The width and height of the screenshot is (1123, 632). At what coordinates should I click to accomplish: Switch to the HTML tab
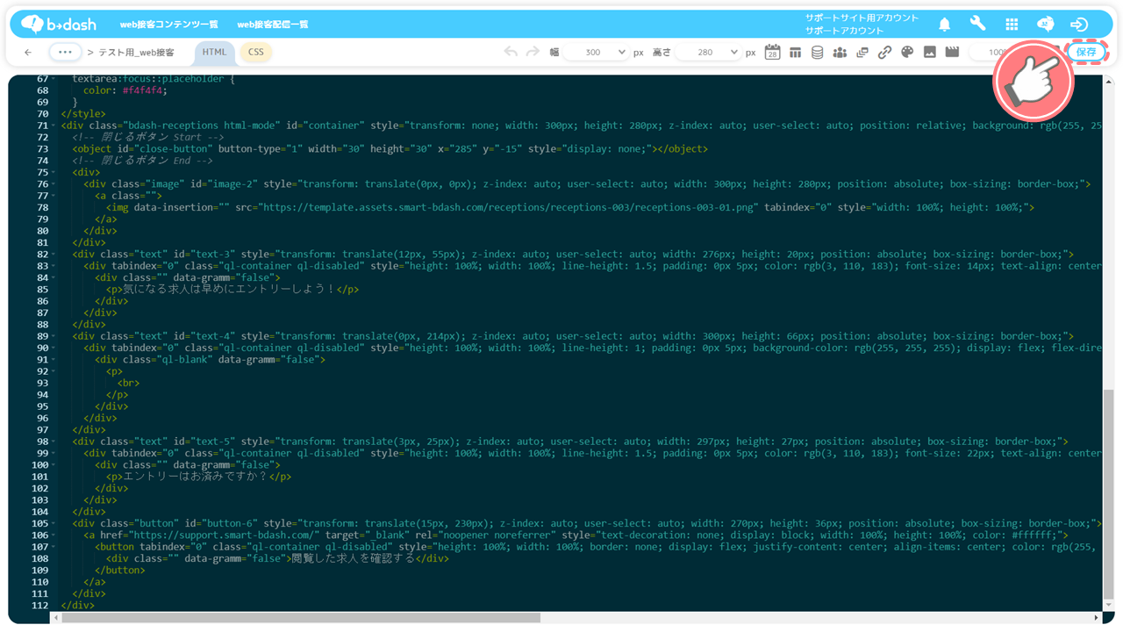(214, 53)
